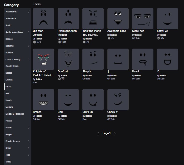Image resolution: width=184 pixels, height=165 pixels.
Task: Select the Check It face thumbnail
Action: coord(118,100)
